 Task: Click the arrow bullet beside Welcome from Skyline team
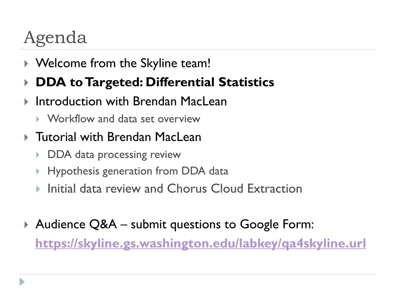[26, 64]
